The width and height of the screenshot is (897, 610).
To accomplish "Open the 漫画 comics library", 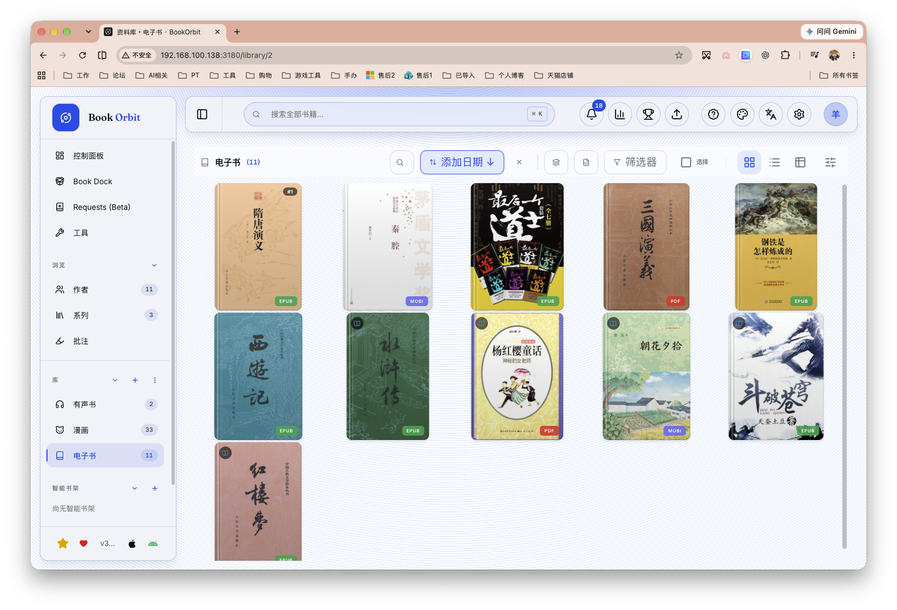I will [x=105, y=430].
